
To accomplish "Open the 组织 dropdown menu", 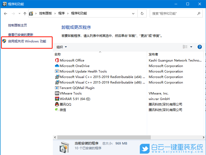I will point(62,47).
